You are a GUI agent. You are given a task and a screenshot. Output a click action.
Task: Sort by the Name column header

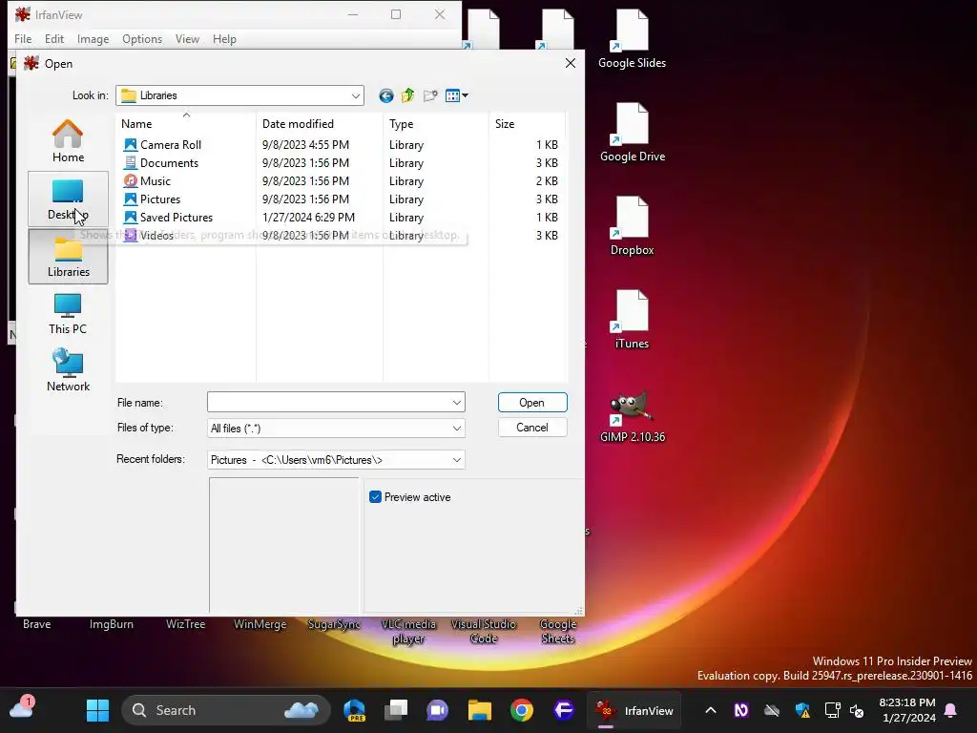[x=186, y=123]
